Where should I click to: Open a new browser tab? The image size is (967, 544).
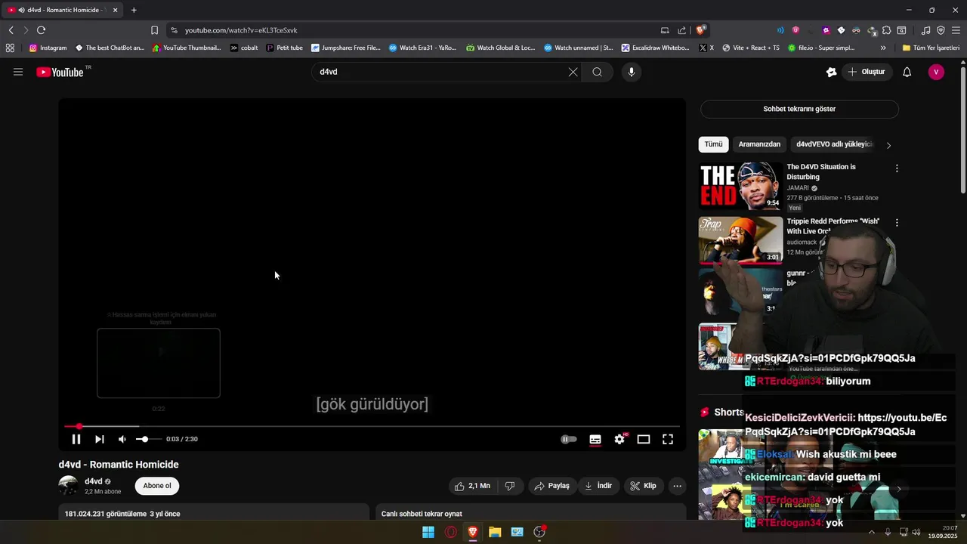(x=134, y=10)
